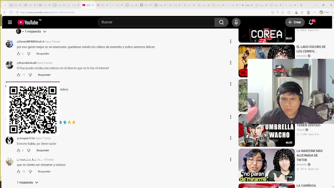
Task: Expand the '1 respuesta' thread with avatar
Action: [31, 31]
